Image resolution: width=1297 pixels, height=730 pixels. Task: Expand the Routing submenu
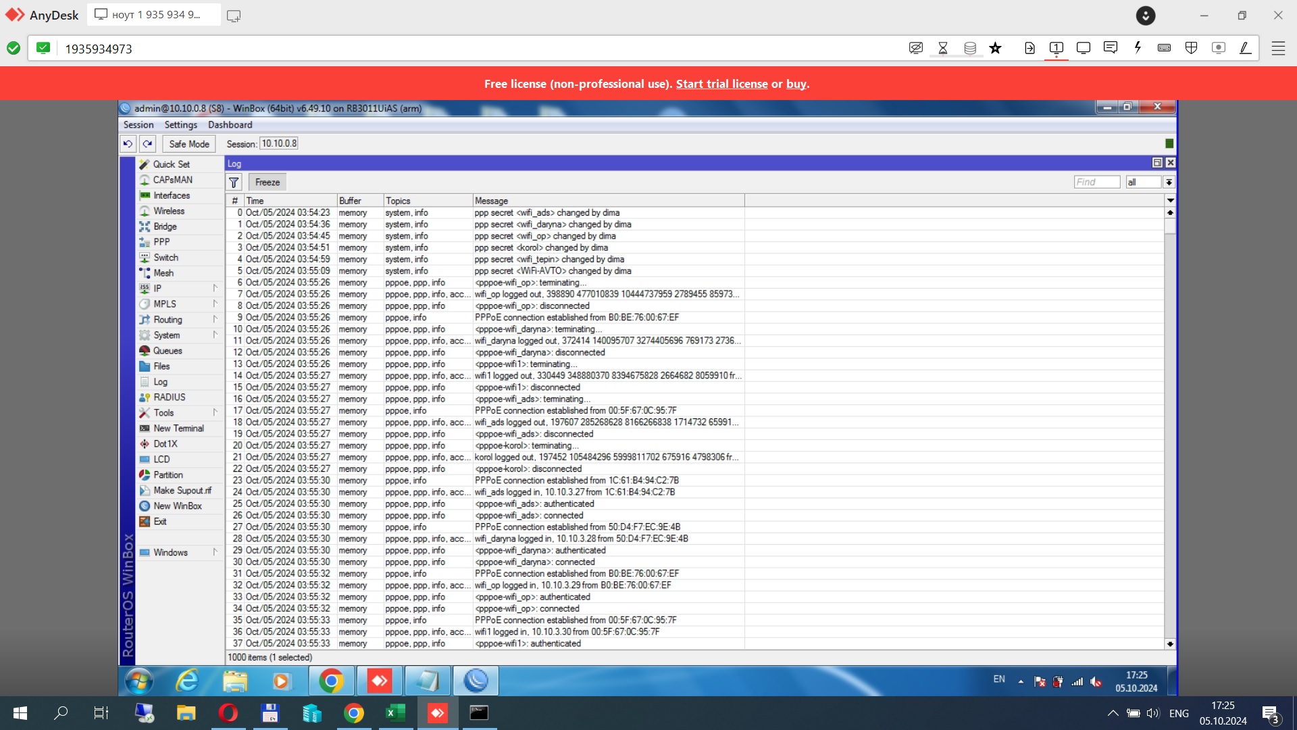tap(168, 320)
